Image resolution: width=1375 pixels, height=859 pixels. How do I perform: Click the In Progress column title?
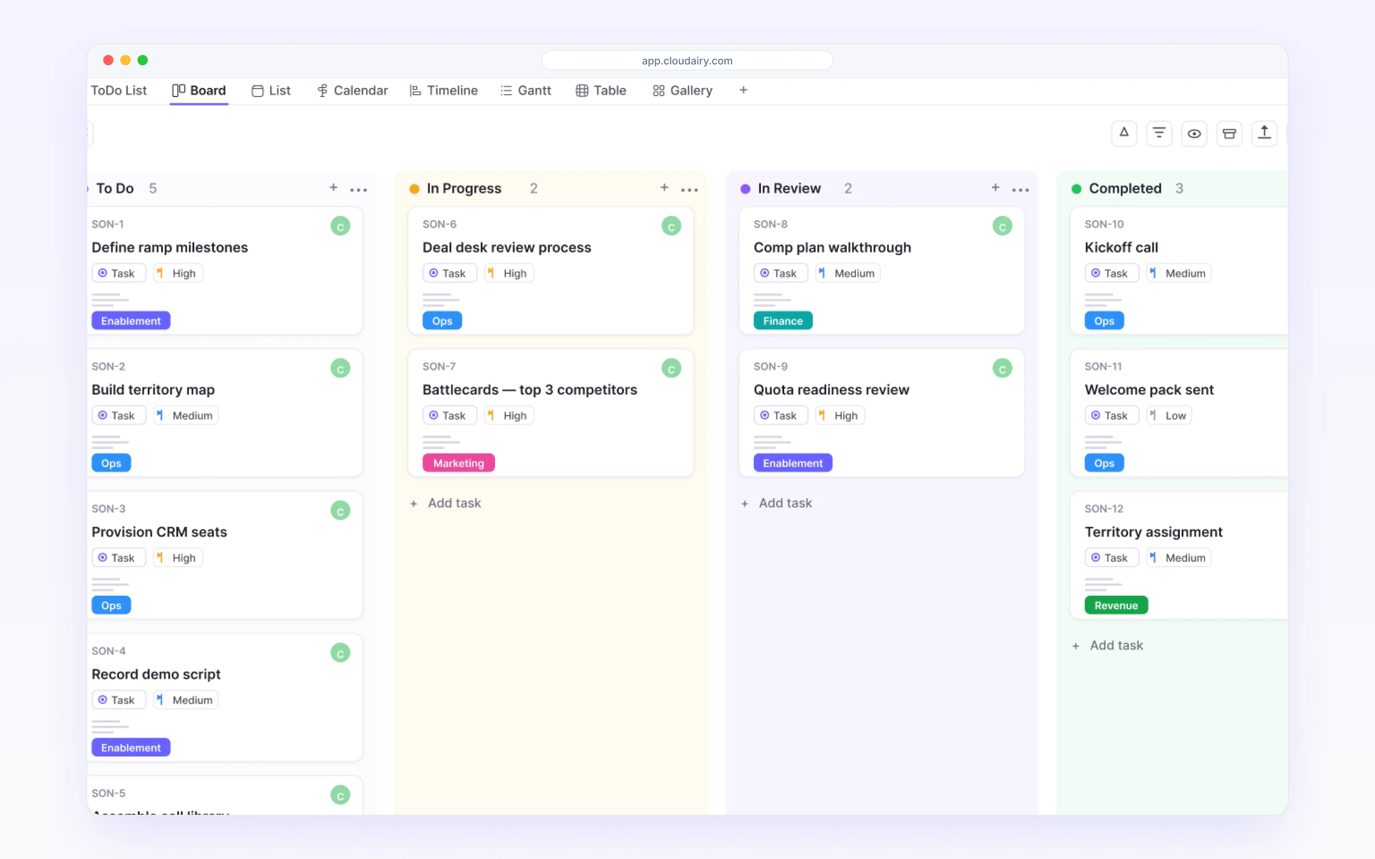click(464, 189)
